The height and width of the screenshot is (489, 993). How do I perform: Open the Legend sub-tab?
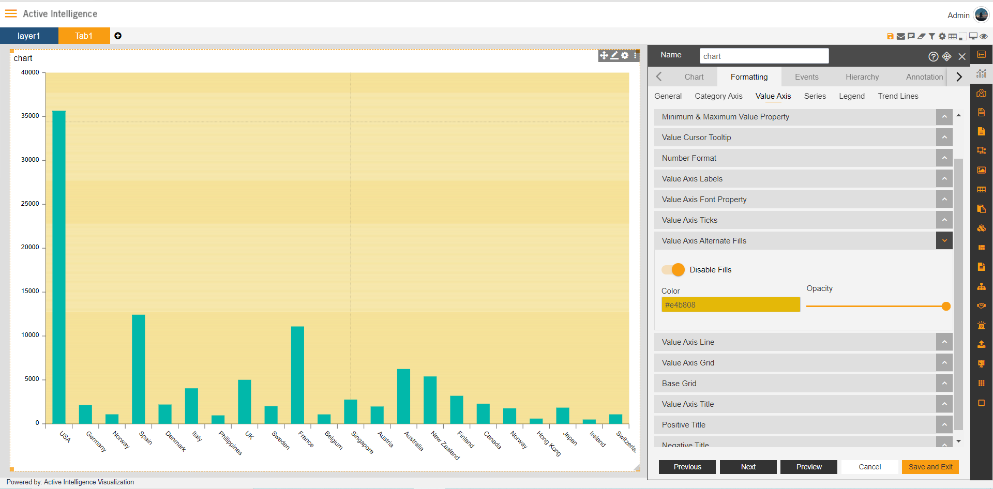(852, 96)
